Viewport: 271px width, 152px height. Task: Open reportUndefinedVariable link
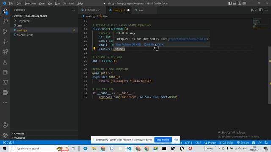[x=188, y=39]
